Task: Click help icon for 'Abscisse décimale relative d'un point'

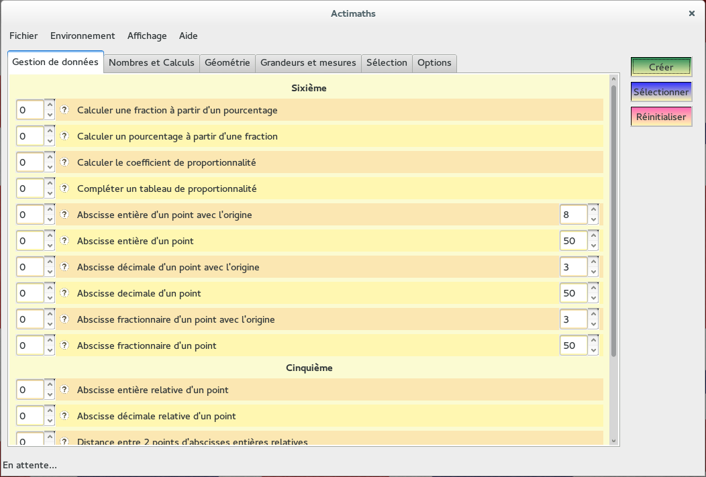Action: [x=64, y=416]
